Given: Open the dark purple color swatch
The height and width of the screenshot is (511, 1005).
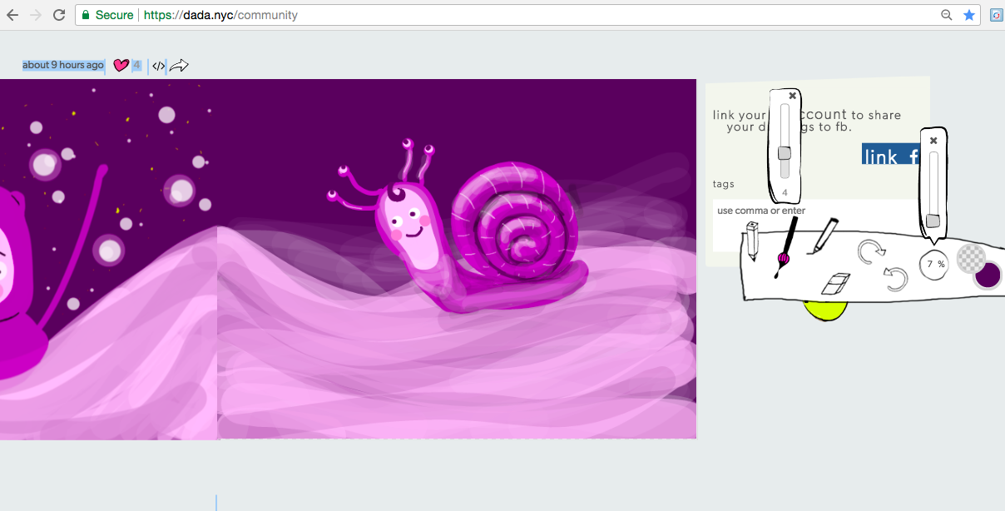Looking at the screenshot, I should 988,275.
